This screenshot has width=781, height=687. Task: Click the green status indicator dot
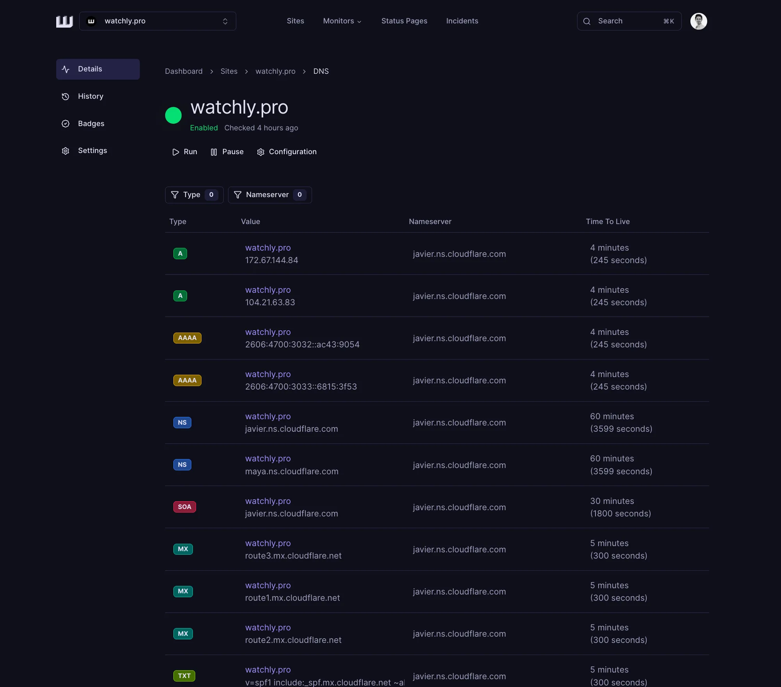tap(173, 116)
